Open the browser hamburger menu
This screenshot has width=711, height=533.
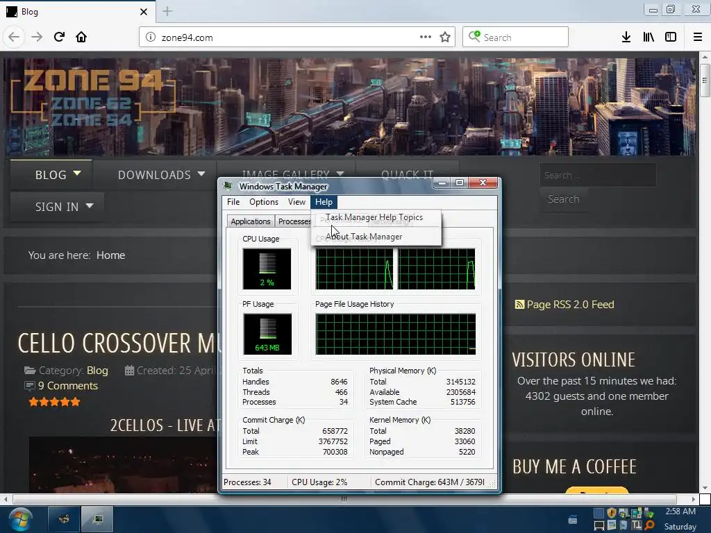(x=698, y=37)
